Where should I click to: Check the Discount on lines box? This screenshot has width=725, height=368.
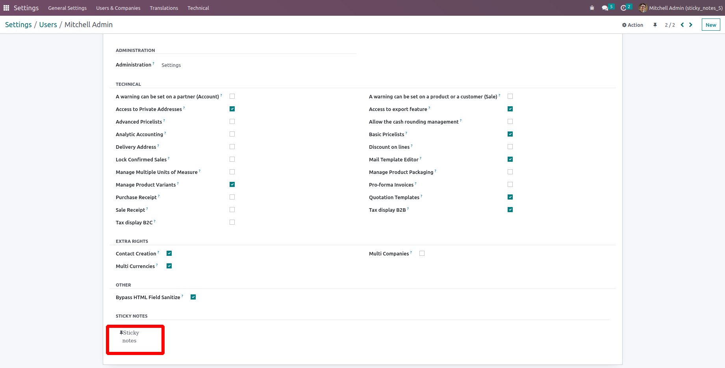coord(510,147)
